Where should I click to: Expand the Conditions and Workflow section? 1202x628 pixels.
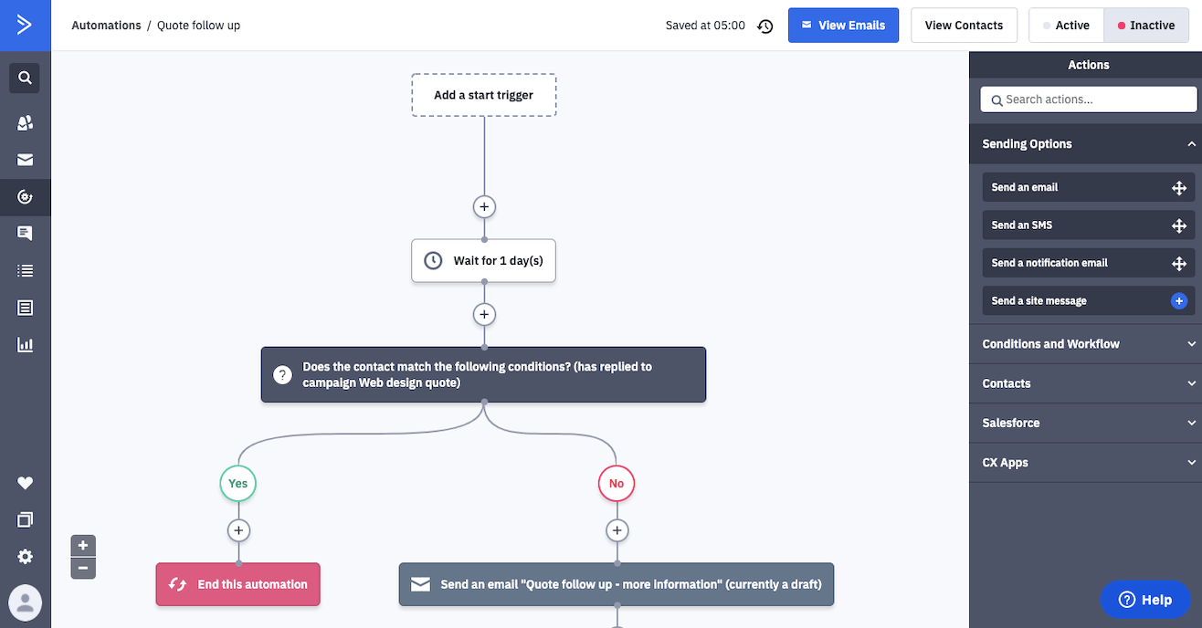pyautogui.click(x=1190, y=343)
